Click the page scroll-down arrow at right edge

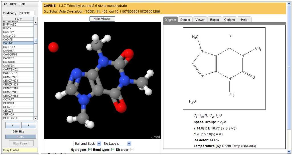coord(289,152)
